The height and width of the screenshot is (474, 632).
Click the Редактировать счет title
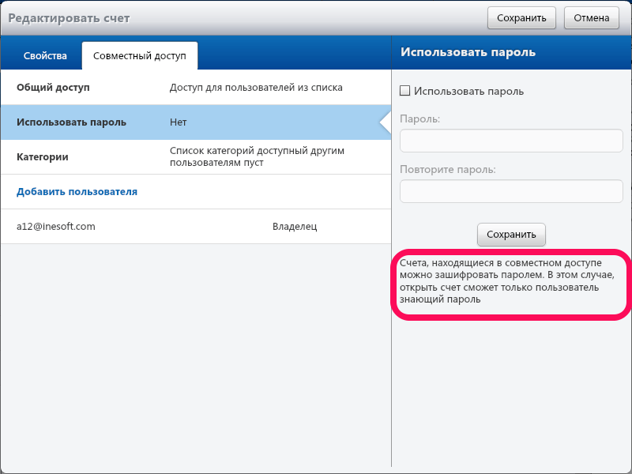click(69, 18)
